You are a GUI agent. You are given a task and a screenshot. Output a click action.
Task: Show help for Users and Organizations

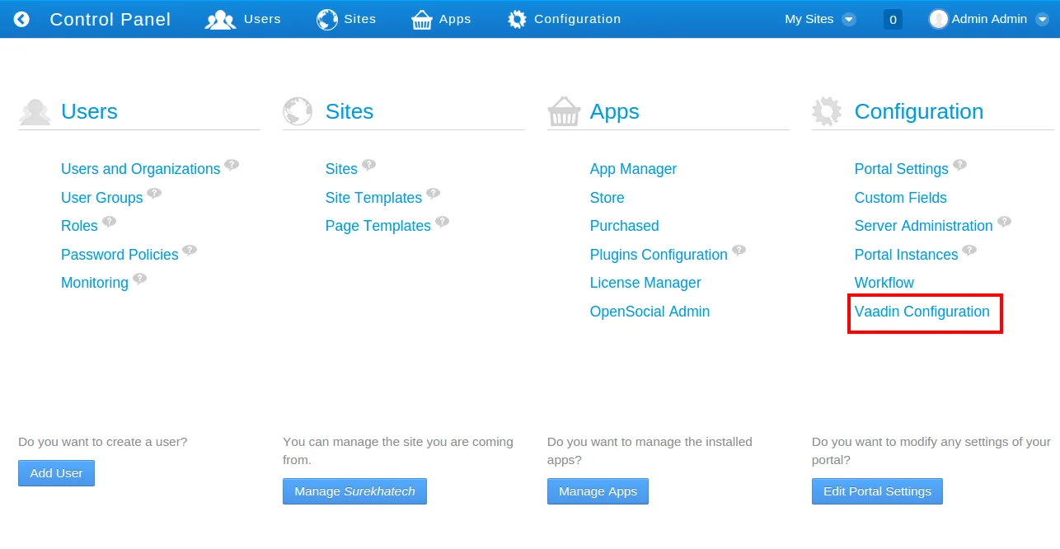click(232, 165)
